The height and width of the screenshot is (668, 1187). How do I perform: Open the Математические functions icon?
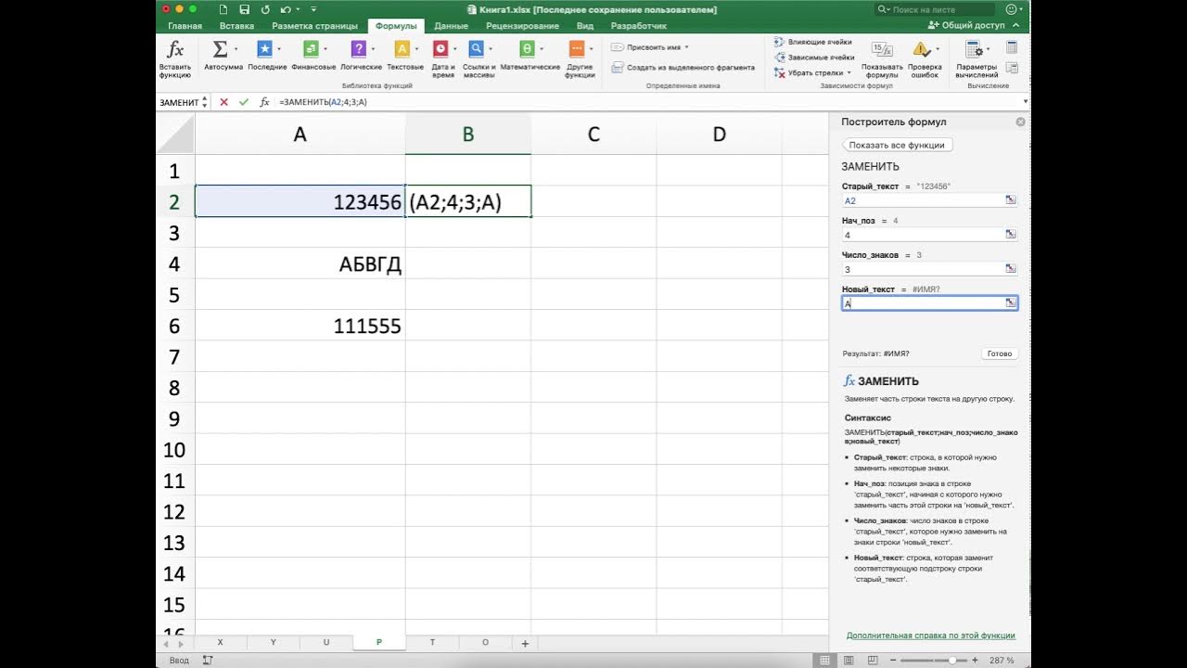click(527, 49)
